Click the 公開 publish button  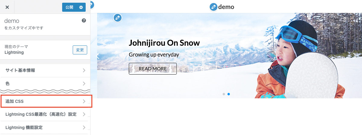click(x=69, y=7)
